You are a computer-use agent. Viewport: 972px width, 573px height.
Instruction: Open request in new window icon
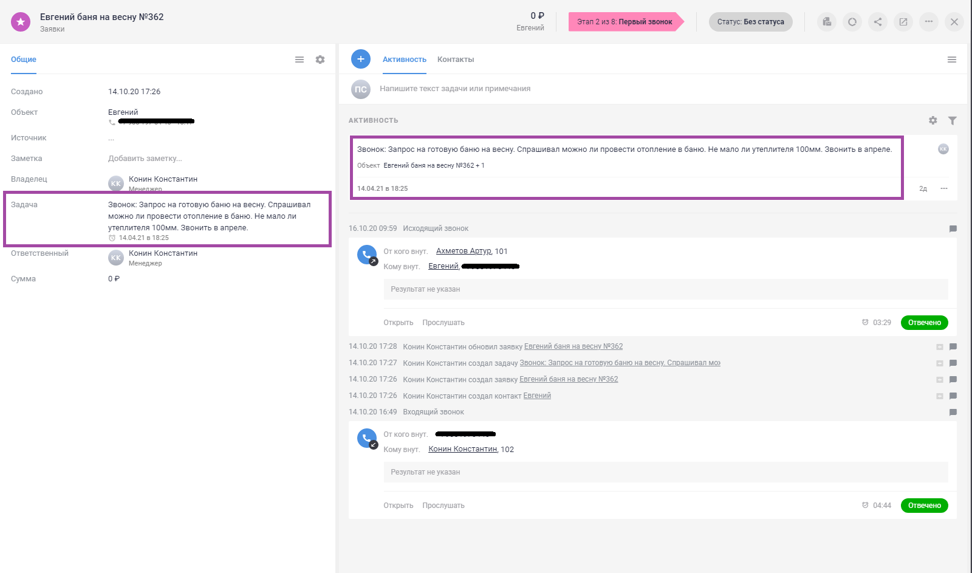click(903, 22)
